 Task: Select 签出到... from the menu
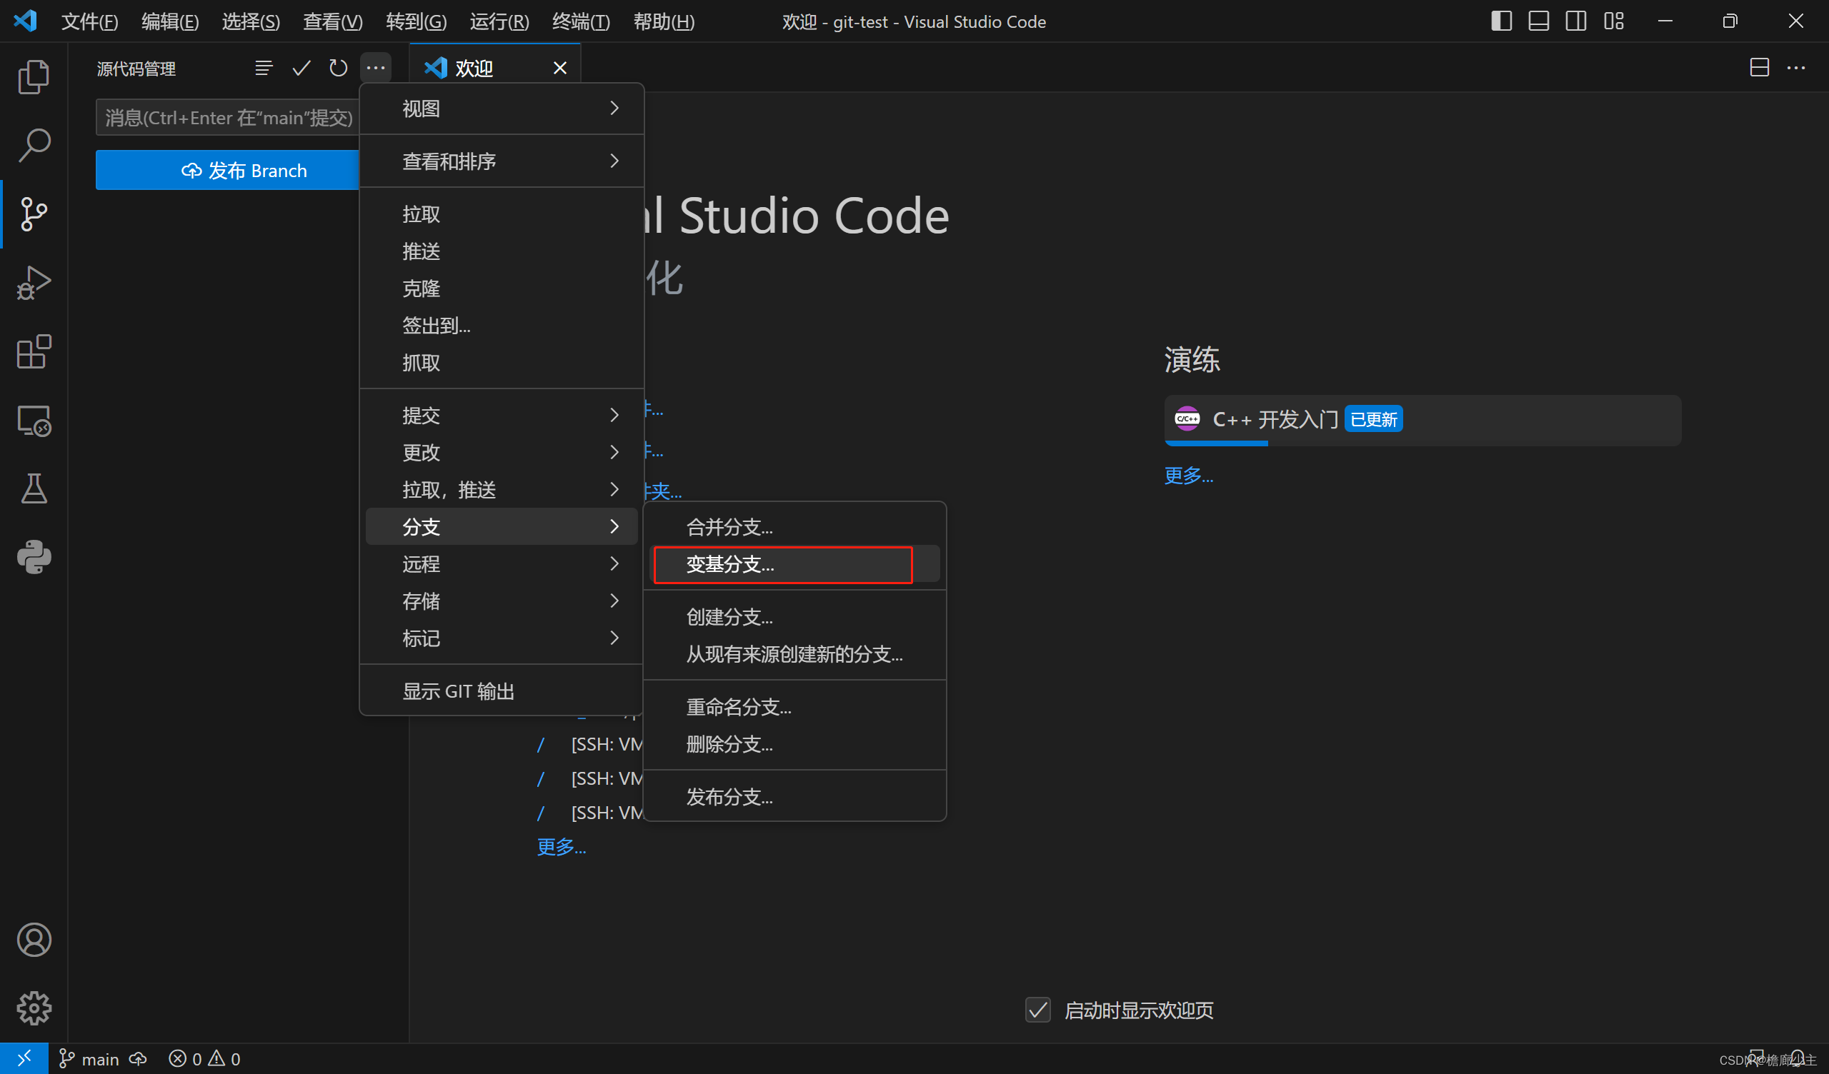tap(502, 325)
